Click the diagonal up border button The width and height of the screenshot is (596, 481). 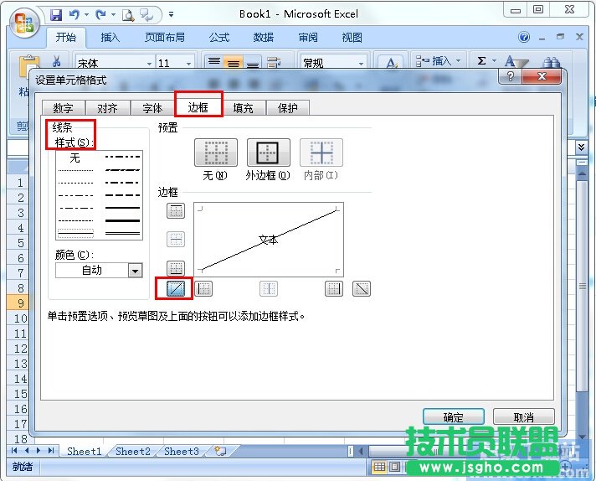pyautogui.click(x=176, y=289)
